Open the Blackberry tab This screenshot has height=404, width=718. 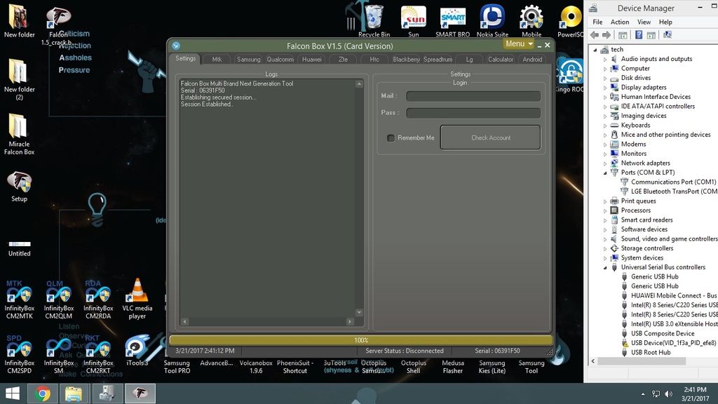pos(406,60)
